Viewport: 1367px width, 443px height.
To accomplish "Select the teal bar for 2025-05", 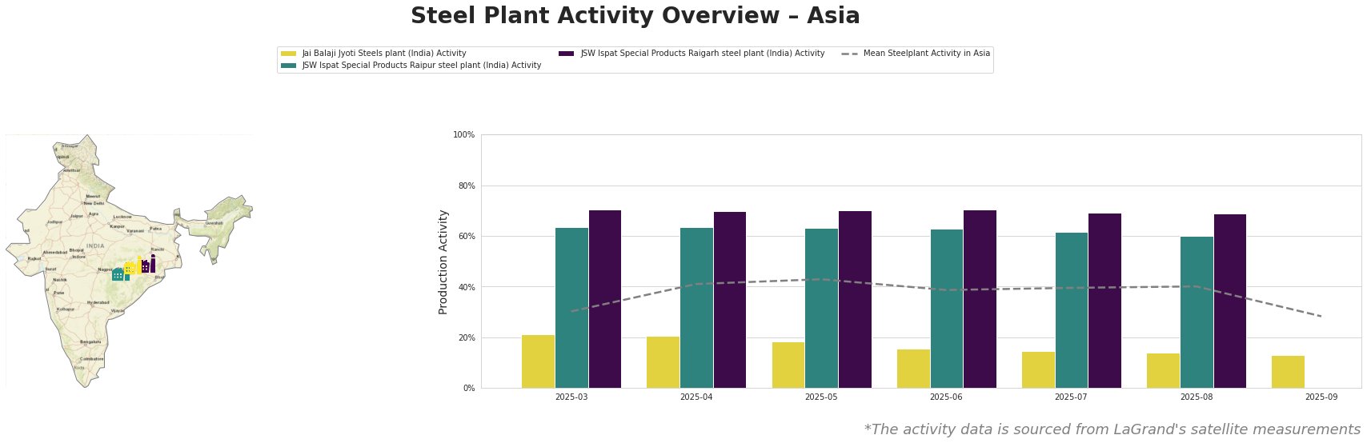I will tap(821, 309).
